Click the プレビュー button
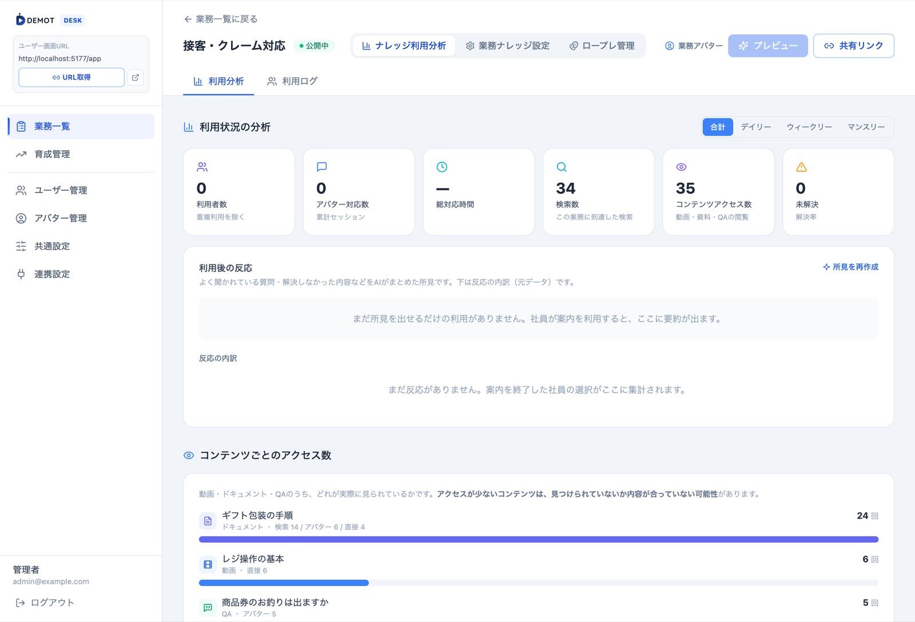915x622 pixels. tap(768, 46)
